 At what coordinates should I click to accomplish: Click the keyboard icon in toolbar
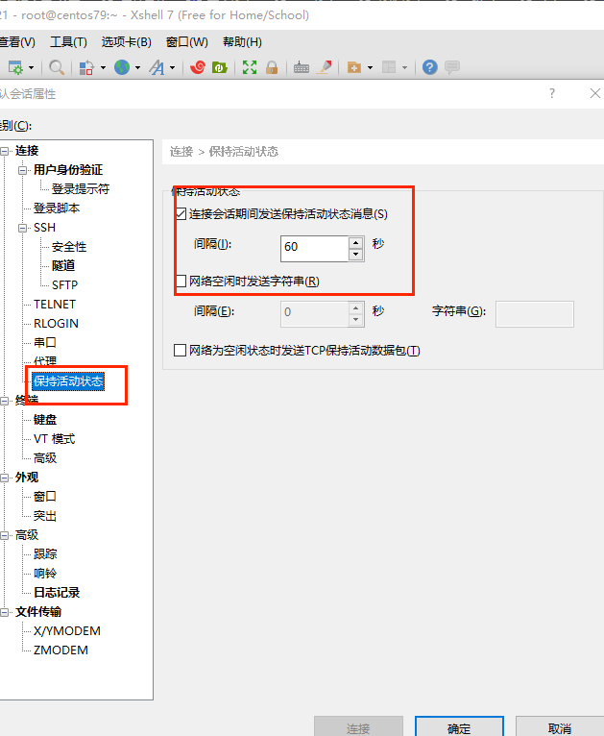coord(302,67)
